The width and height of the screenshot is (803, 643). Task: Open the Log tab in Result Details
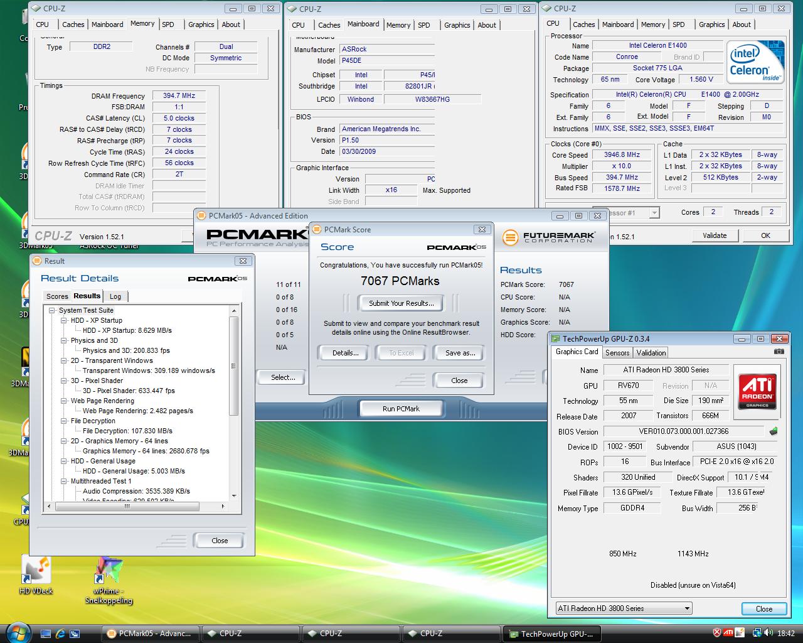pyautogui.click(x=115, y=296)
